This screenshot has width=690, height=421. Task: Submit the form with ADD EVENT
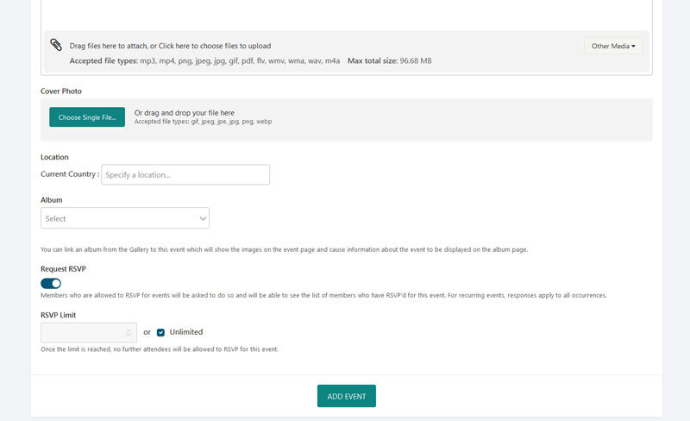(x=347, y=396)
